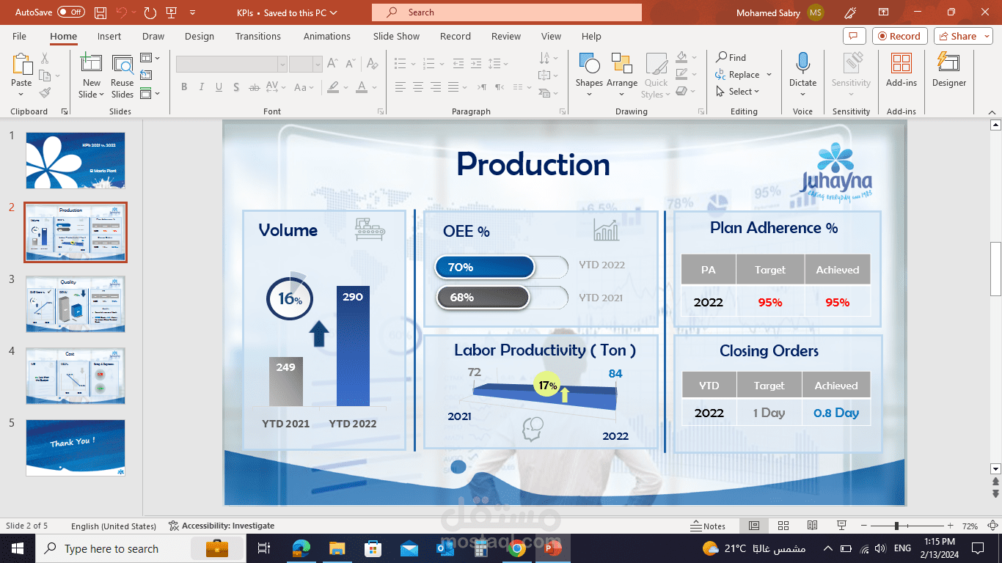The width and height of the screenshot is (1002, 563).
Task: Open the Add-ins icon
Action: coord(901,63)
